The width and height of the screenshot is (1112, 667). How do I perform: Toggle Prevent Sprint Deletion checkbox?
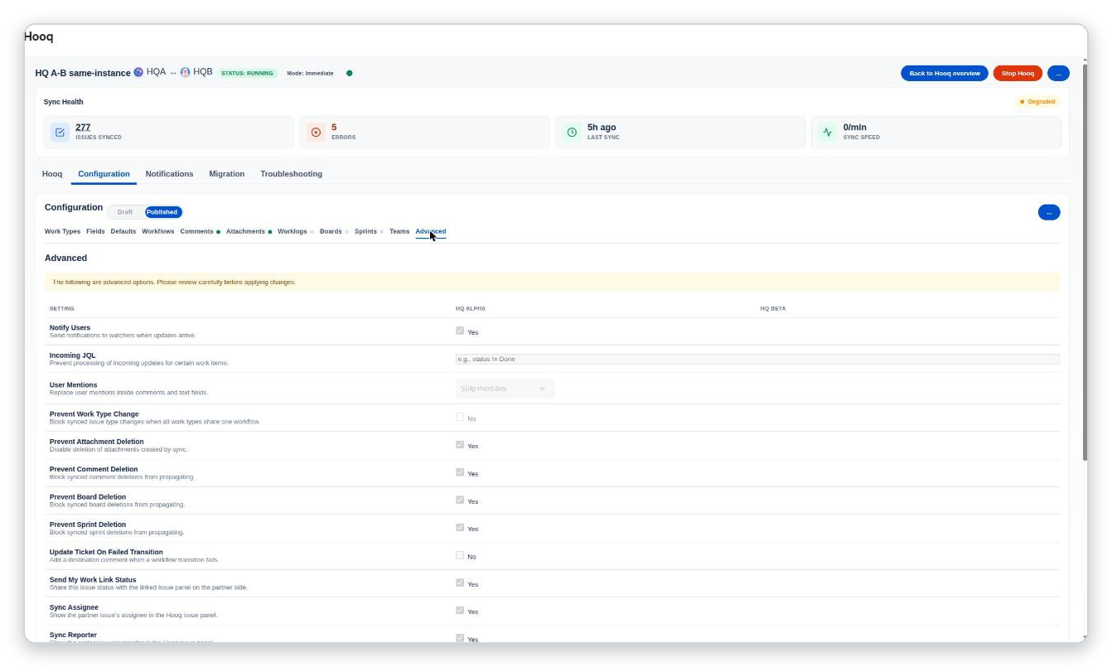[x=460, y=527]
